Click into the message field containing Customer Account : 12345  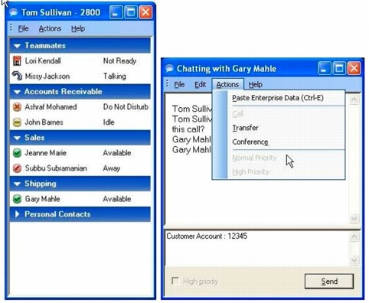pos(257,249)
